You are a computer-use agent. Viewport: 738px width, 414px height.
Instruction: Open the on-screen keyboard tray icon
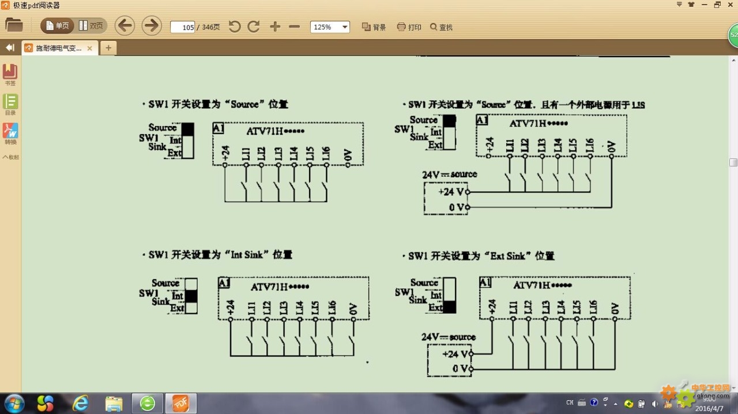point(582,402)
